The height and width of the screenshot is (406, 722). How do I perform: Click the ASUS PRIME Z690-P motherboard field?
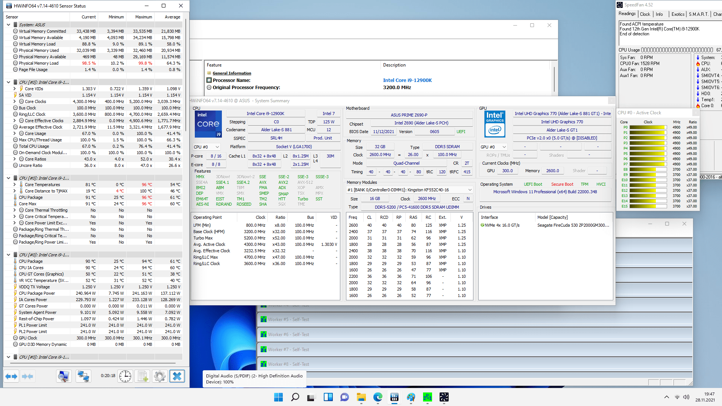click(409, 115)
